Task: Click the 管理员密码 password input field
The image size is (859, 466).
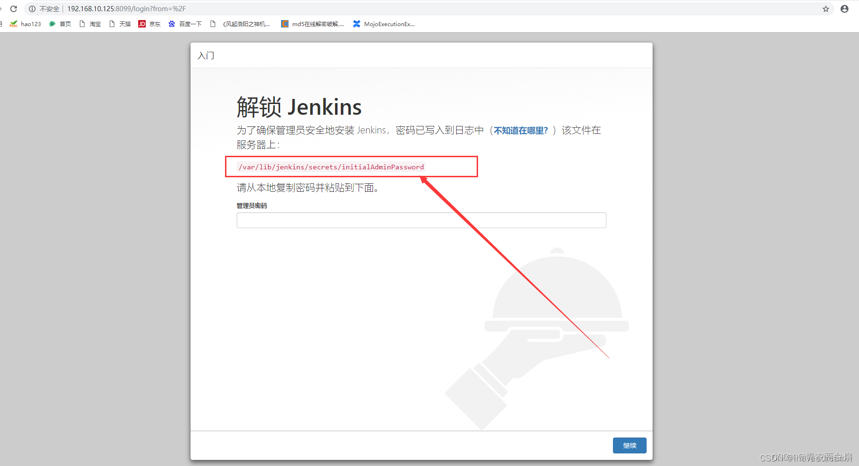Action: [421, 220]
